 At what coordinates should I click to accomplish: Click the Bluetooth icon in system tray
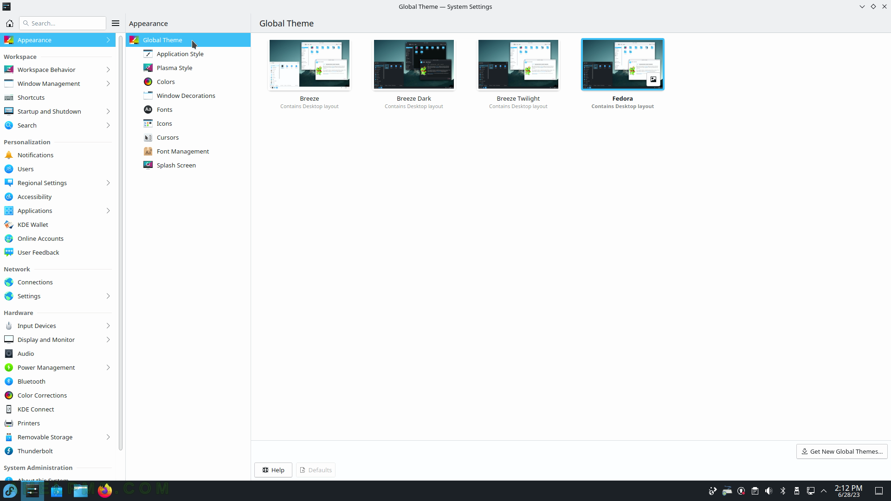click(783, 491)
